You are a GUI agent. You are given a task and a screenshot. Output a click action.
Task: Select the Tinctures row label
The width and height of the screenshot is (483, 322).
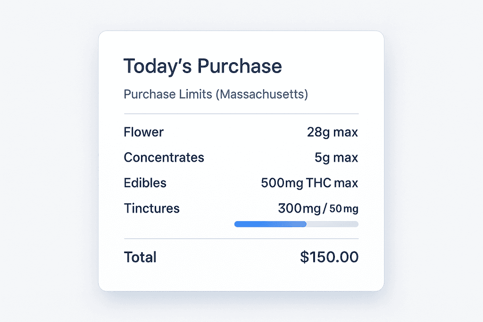151,208
